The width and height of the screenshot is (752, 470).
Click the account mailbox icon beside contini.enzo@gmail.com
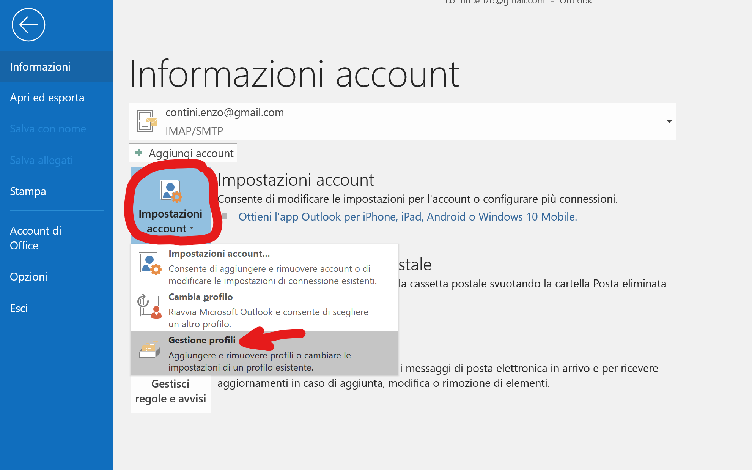pos(147,121)
